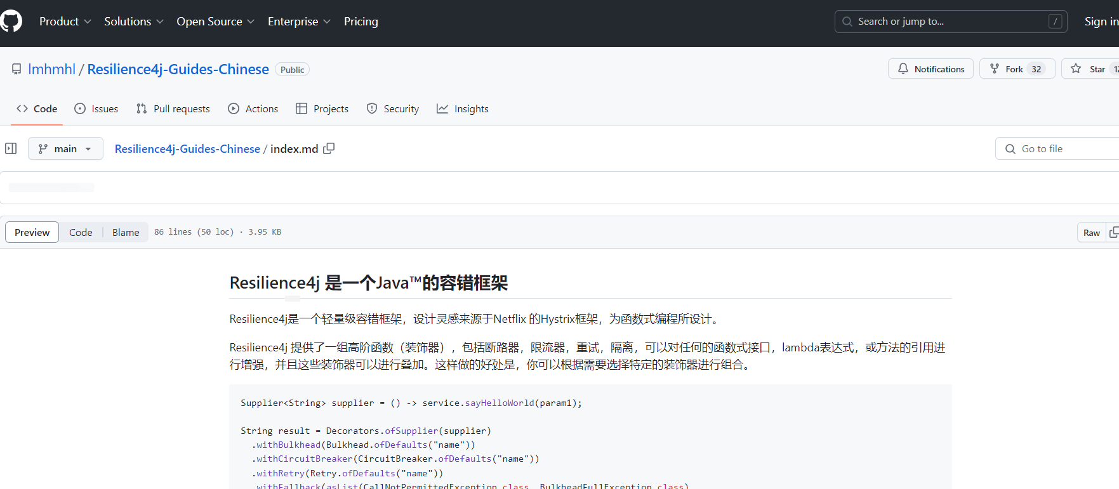The width and height of the screenshot is (1119, 489).
Task: Click the file stats '86 lines (50 loc)' text
Action: (194, 232)
